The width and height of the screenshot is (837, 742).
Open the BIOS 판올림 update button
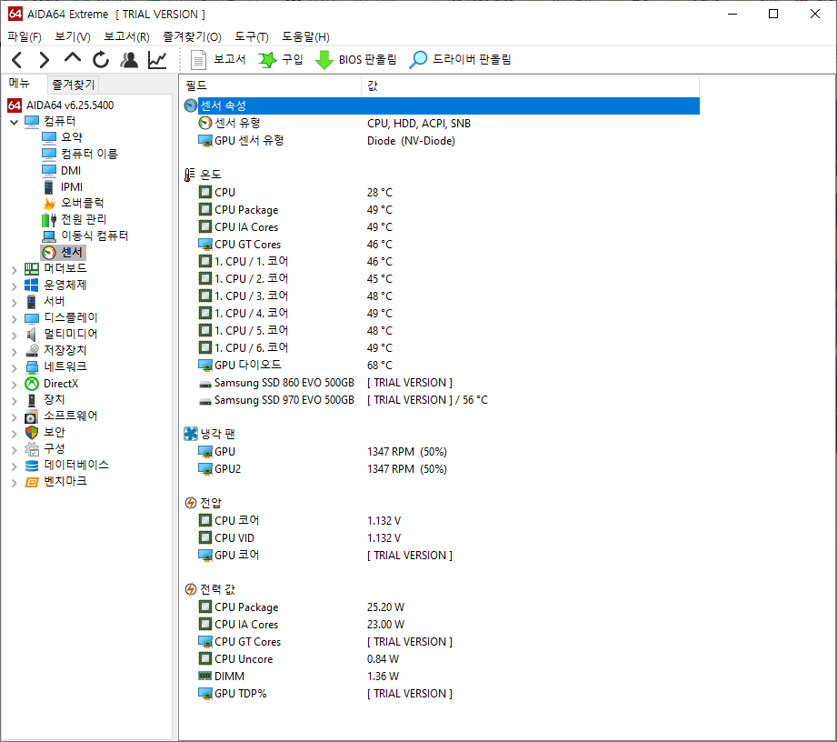[x=356, y=59]
